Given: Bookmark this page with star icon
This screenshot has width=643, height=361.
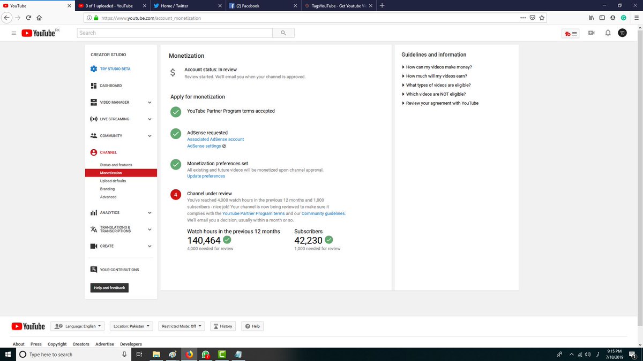Looking at the screenshot, I should 542,17.
